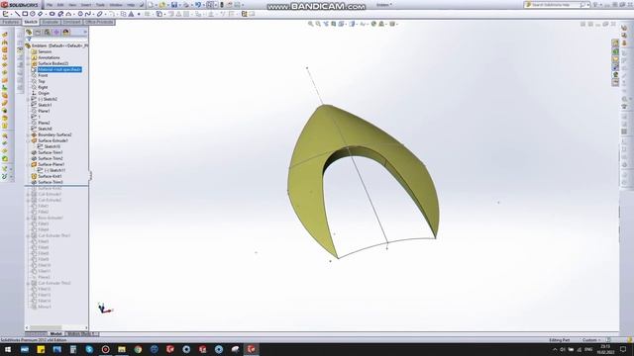Viewport: 634px width, 356px height.
Task: Select the Origin item in tree
Action: coord(44,93)
